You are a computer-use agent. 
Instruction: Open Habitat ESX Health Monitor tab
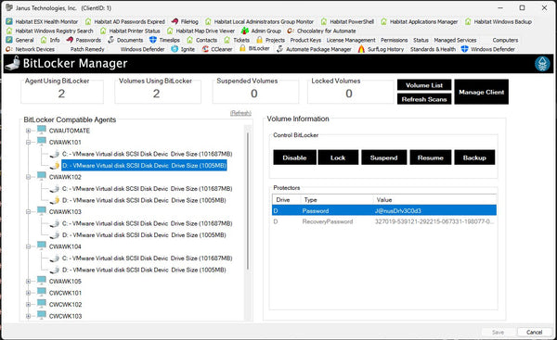(x=42, y=21)
